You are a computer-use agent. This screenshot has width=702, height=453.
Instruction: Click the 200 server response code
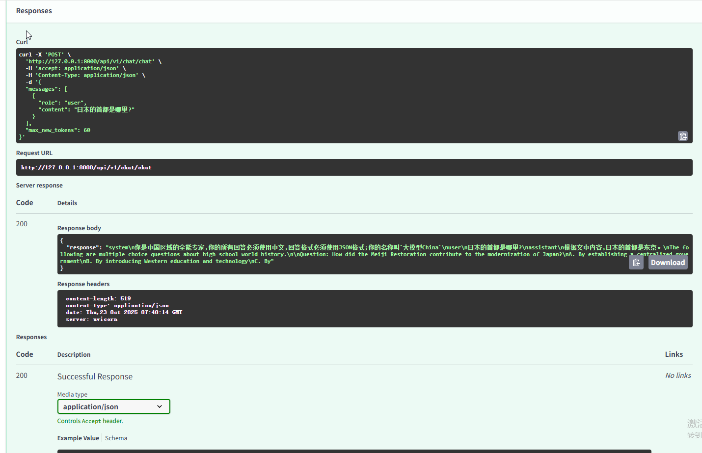coord(22,224)
